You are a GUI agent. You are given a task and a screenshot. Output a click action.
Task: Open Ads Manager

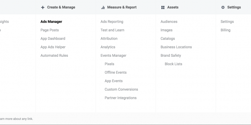click(x=51, y=21)
